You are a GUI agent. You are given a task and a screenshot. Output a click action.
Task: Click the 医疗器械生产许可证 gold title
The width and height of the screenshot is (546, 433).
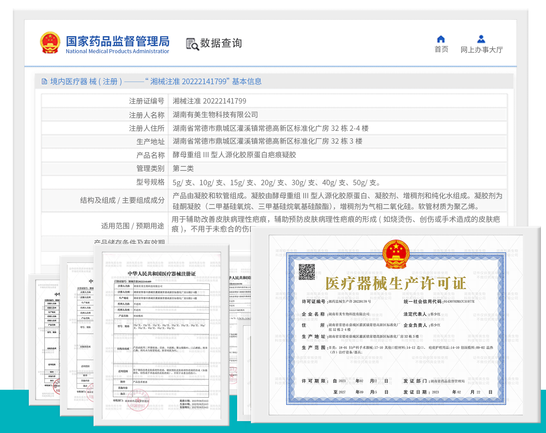(396, 283)
